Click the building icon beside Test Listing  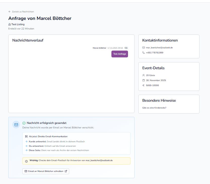point(10,24)
